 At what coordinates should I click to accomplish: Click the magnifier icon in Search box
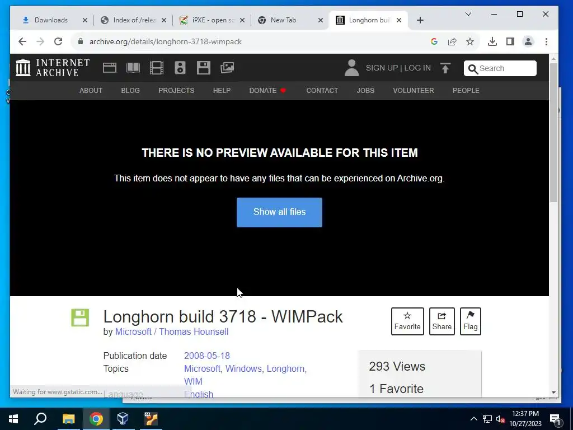tap(473, 69)
